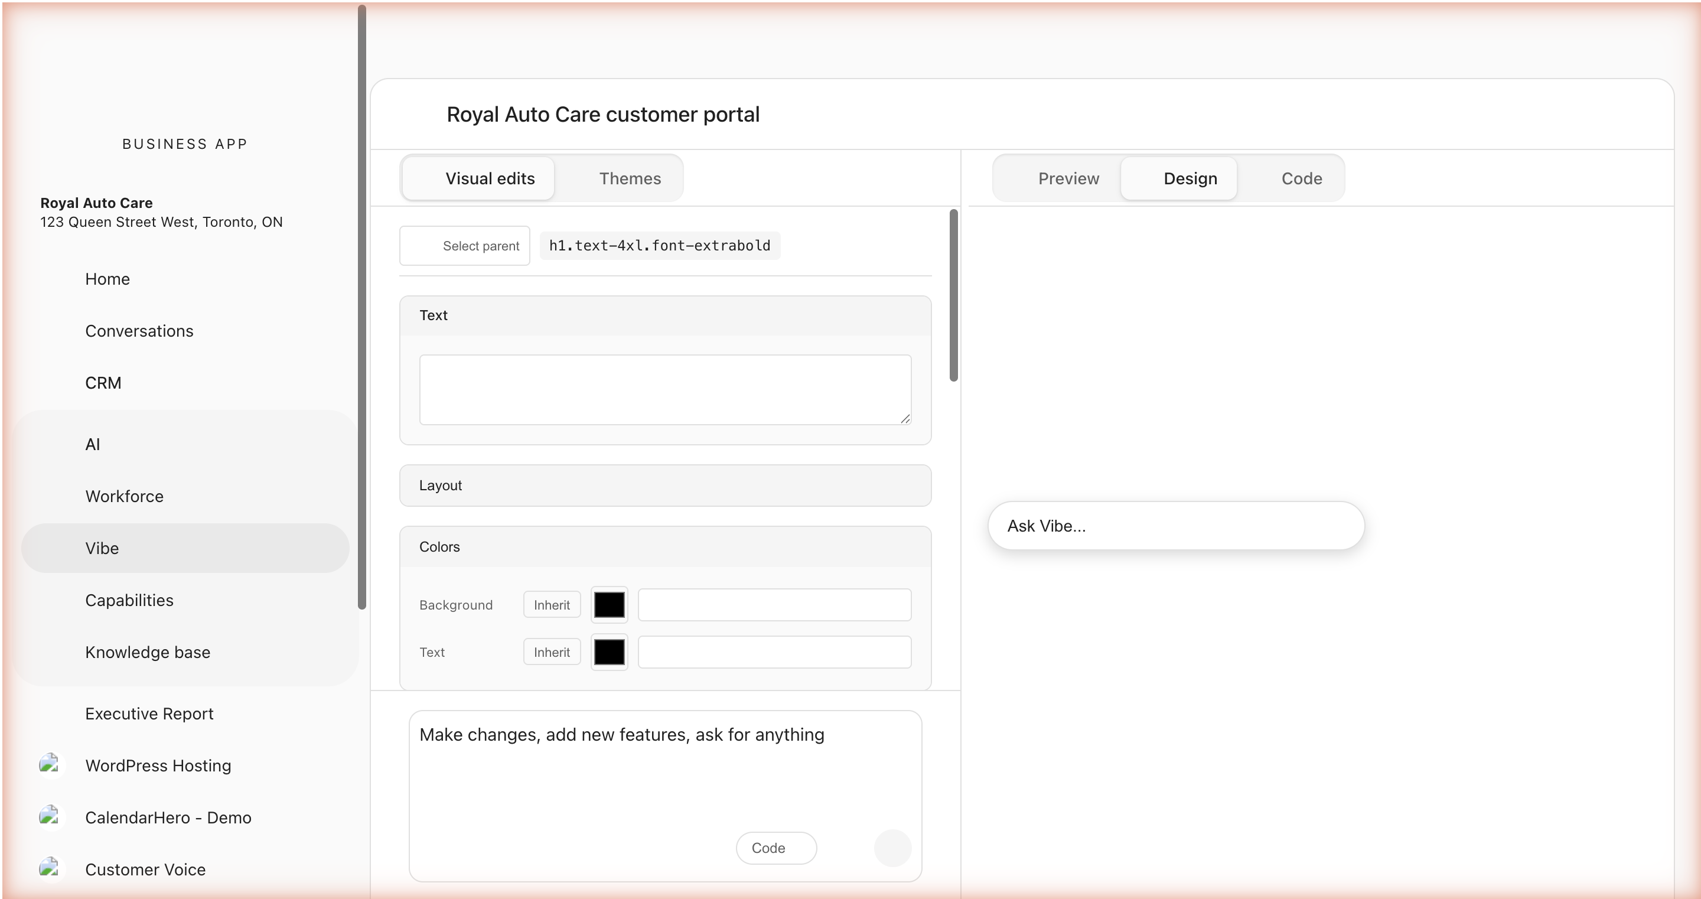Toggle Inherit for the Background color

coord(550,604)
